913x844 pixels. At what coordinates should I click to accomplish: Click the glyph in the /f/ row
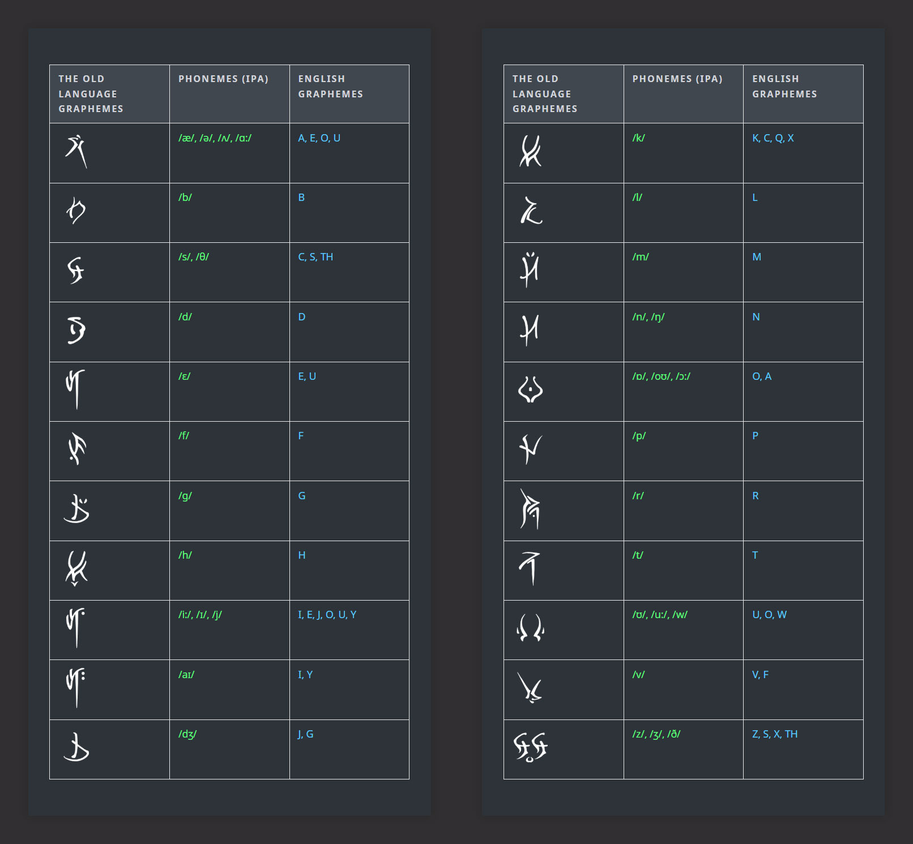tap(76, 449)
